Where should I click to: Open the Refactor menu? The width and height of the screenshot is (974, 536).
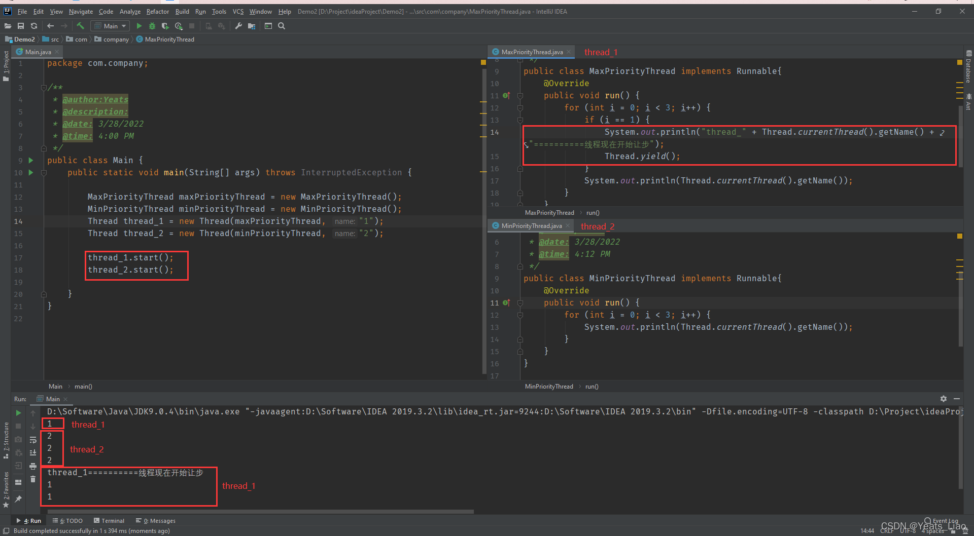click(157, 11)
